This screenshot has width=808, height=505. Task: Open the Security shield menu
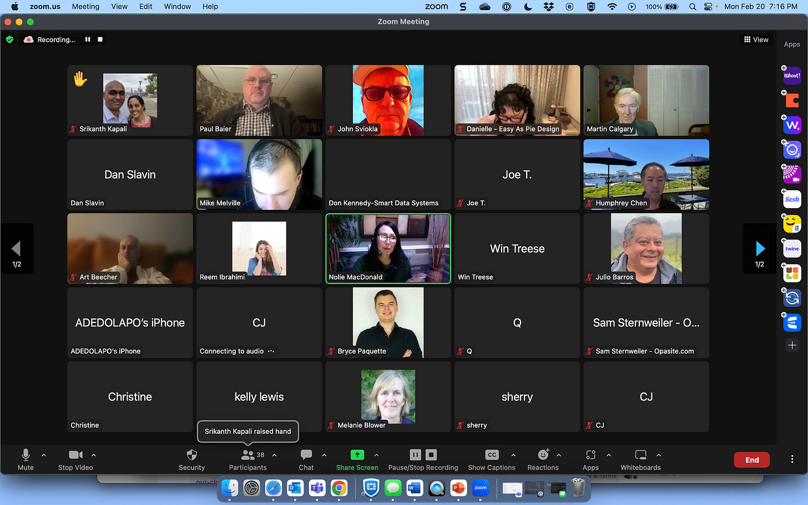[x=192, y=459]
